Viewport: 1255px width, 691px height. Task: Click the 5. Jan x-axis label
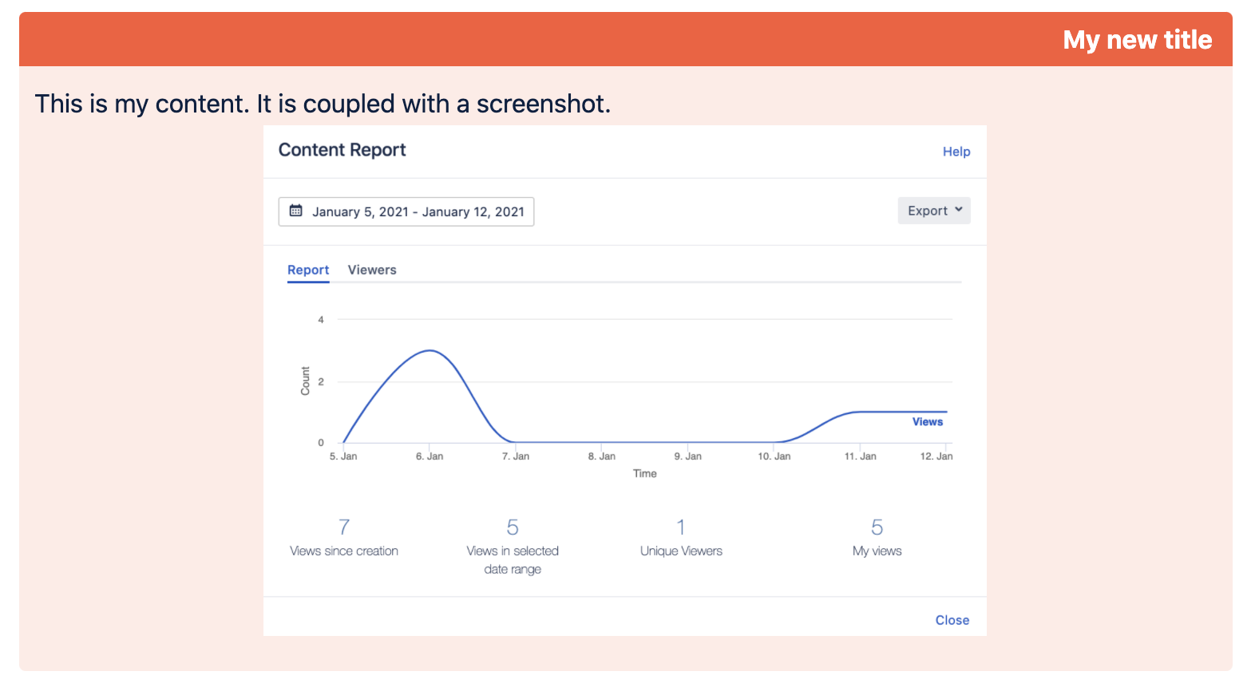[343, 456]
